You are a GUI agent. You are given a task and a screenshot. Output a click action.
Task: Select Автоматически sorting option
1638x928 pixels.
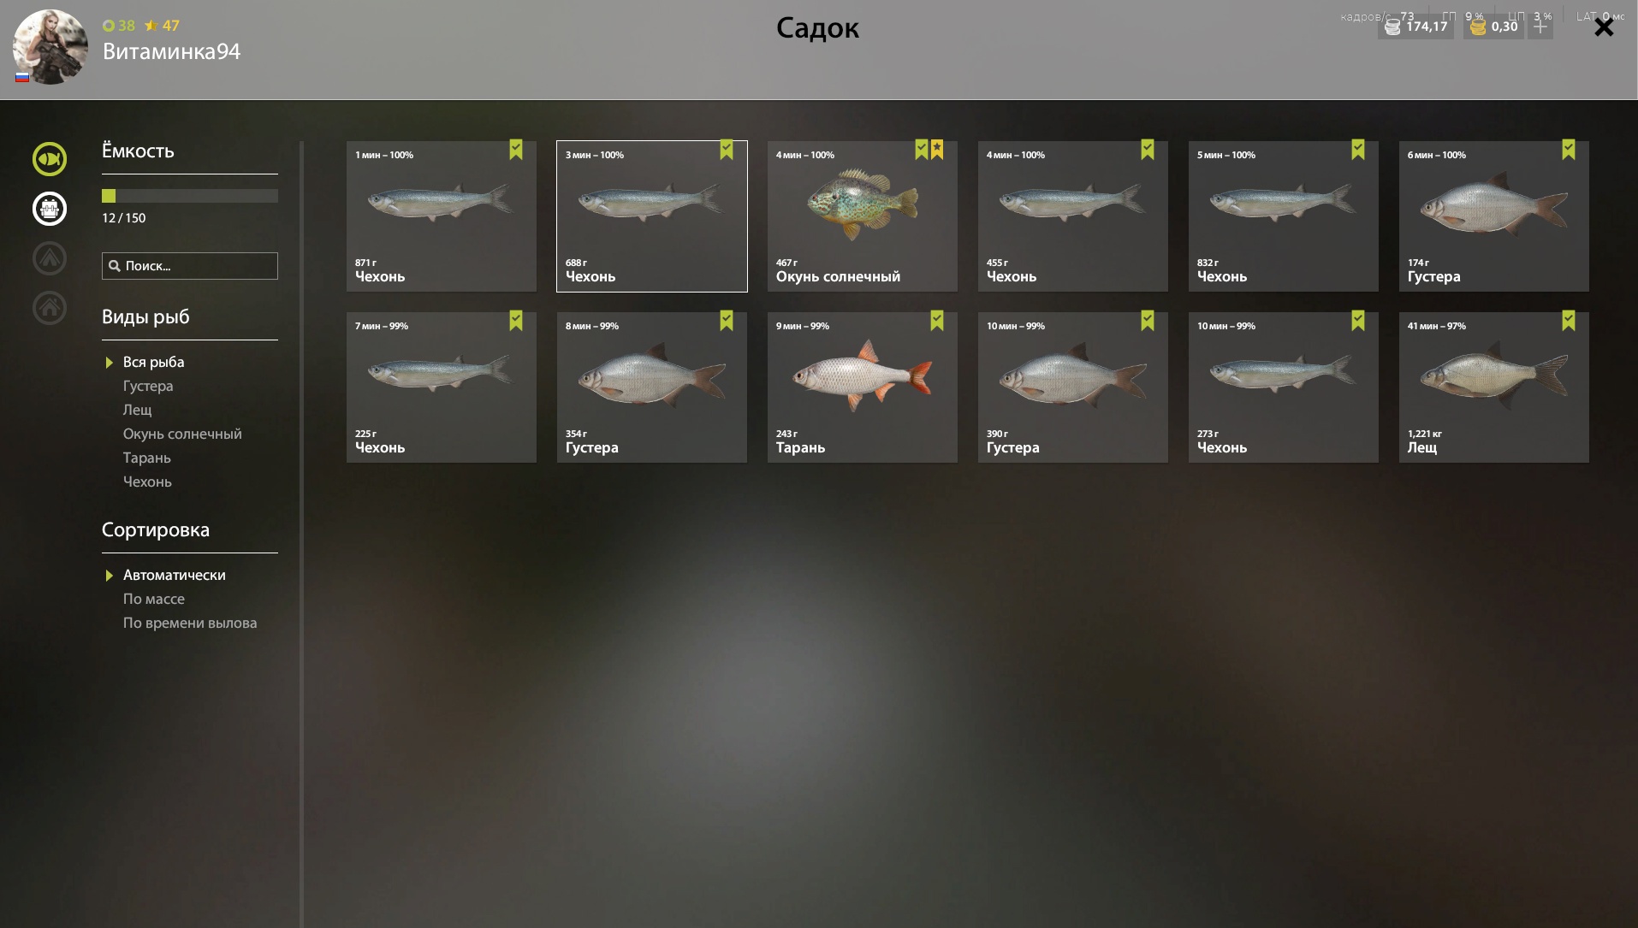click(175, 575)
